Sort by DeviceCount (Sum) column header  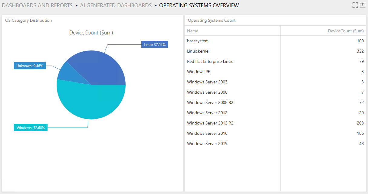[346, 31]
